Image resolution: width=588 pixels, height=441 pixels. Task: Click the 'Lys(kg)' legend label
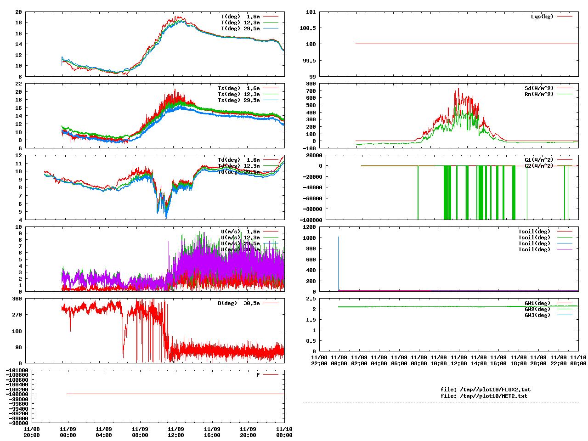[542, 17]
